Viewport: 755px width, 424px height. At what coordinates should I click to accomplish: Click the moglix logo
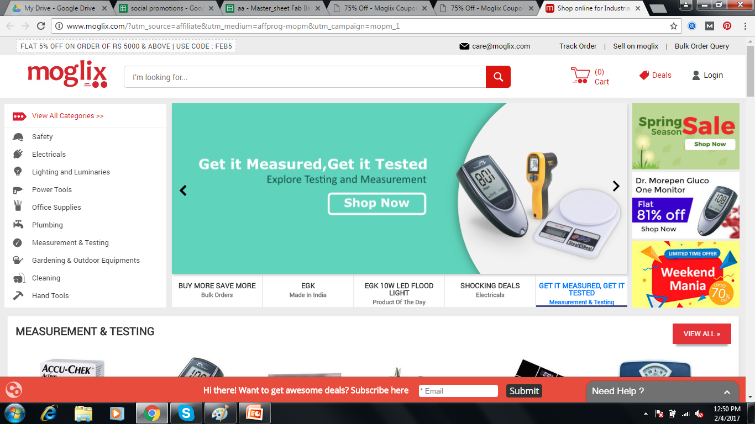point(67,74)
